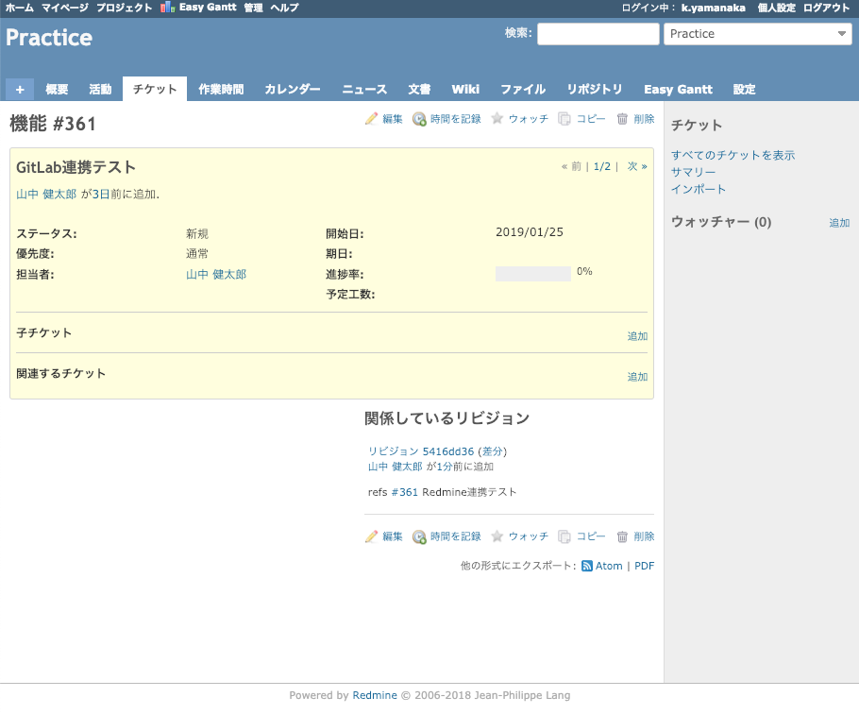
Task: Click the pencil edit icon at top
Action: (372, 119)
